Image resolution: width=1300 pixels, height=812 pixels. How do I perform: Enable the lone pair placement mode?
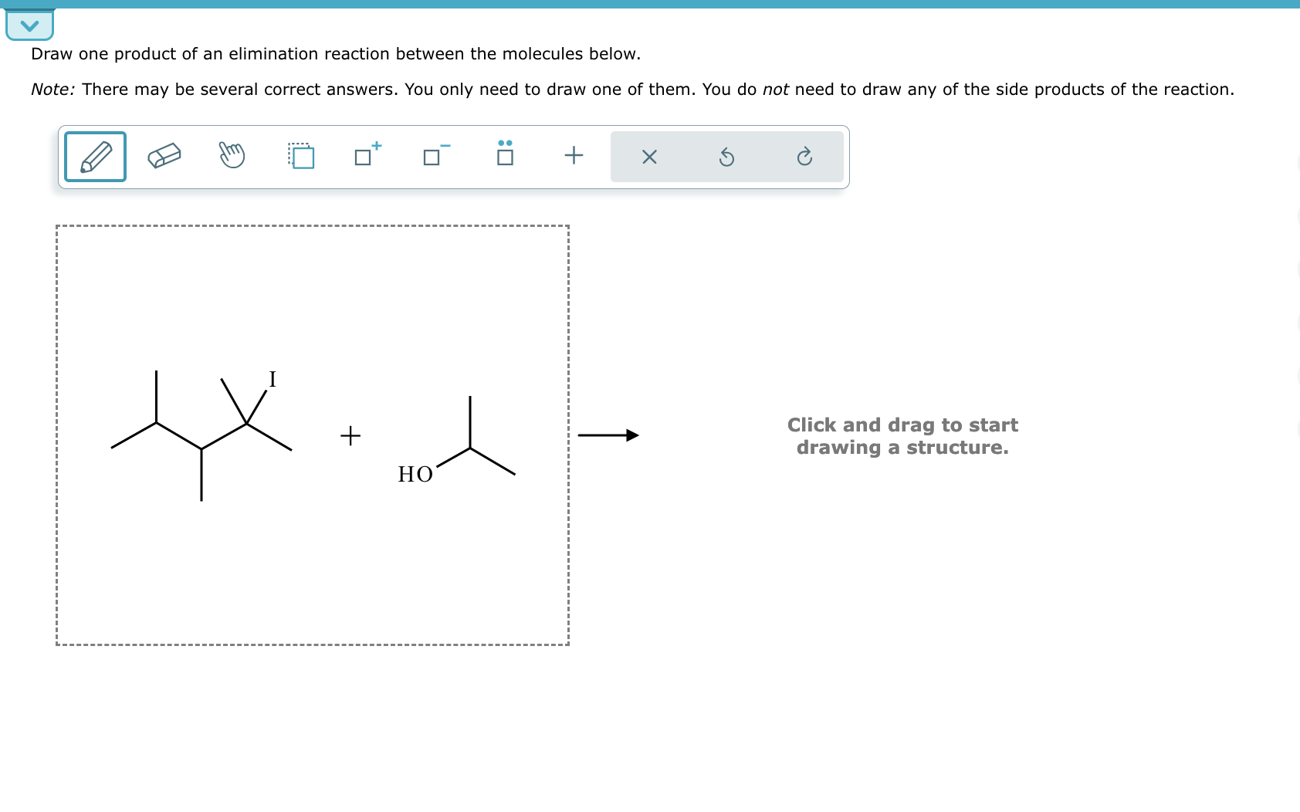(x=503, y=157)
